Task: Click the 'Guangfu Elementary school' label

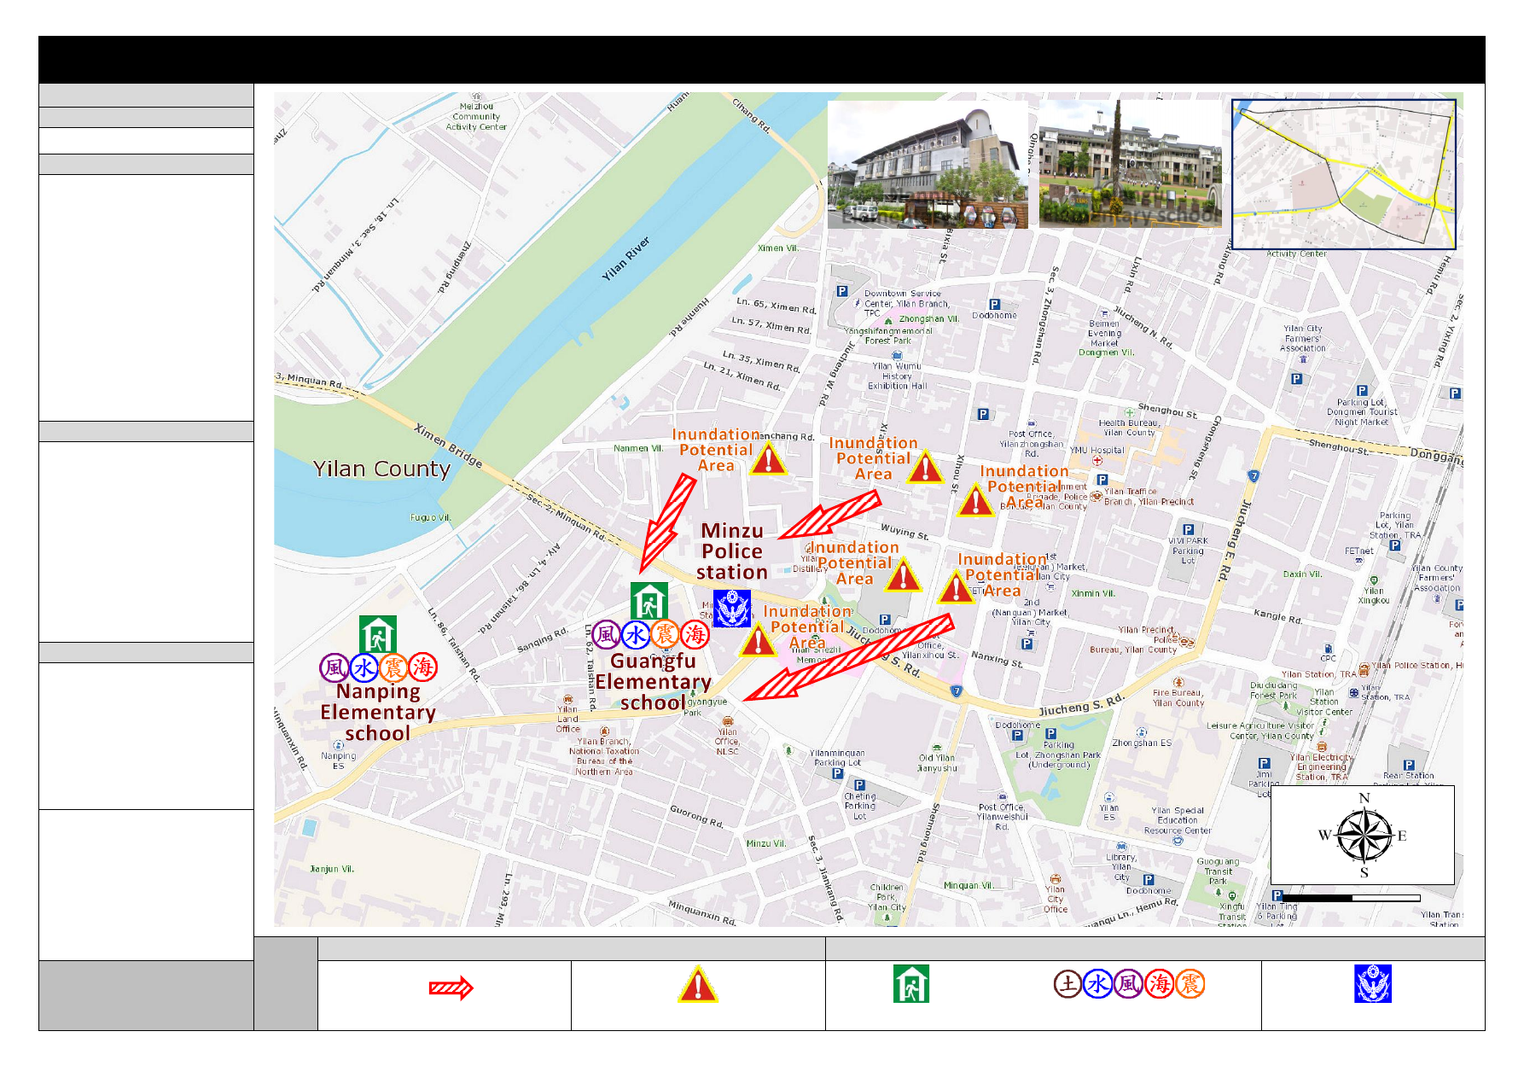Action: pyautogui.click(x=654, y=682)
